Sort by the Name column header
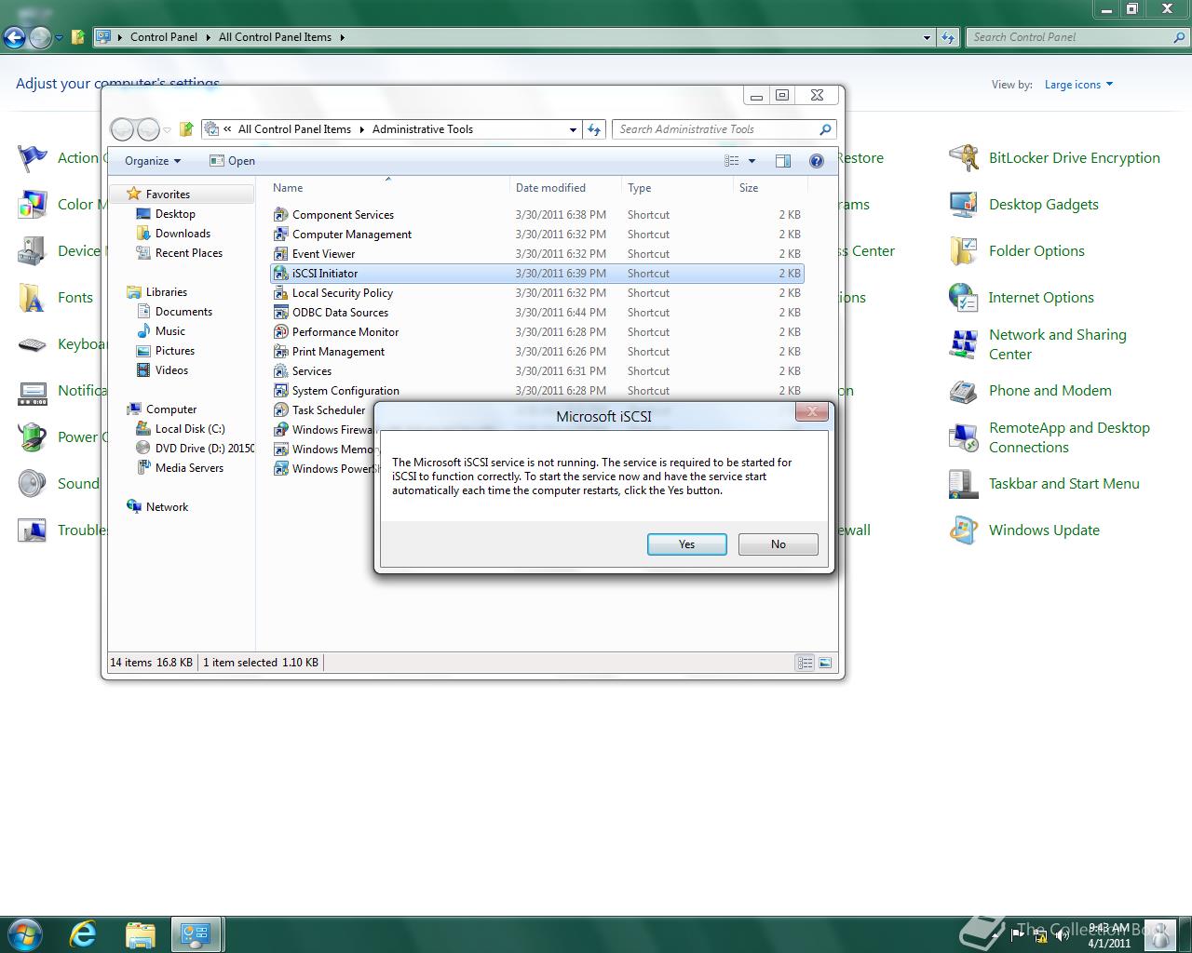This screenshot has height=953, width=1192. pos(389,188)
